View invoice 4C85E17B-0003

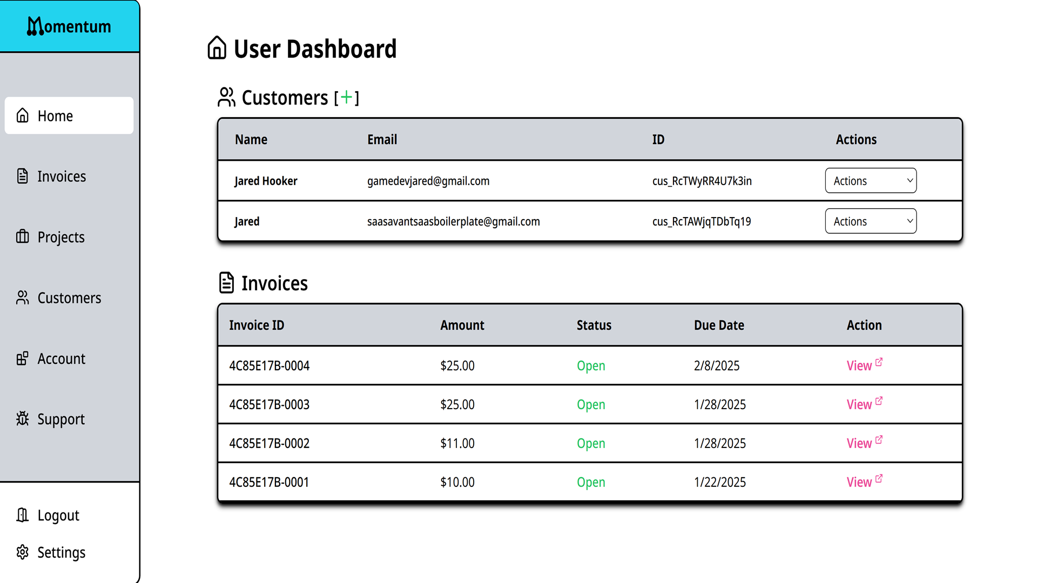[x=859, y=405]
